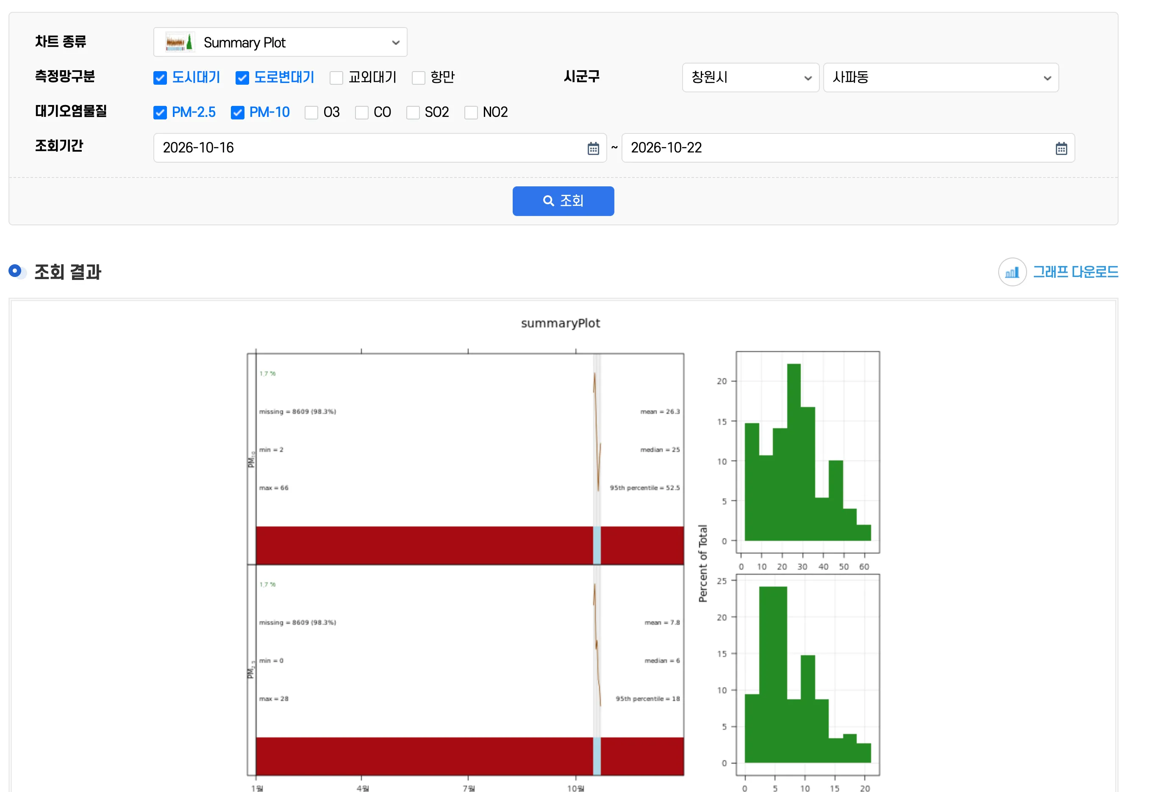
Task: Click the PM10 green histogram
Action: [x=808, y=452]
